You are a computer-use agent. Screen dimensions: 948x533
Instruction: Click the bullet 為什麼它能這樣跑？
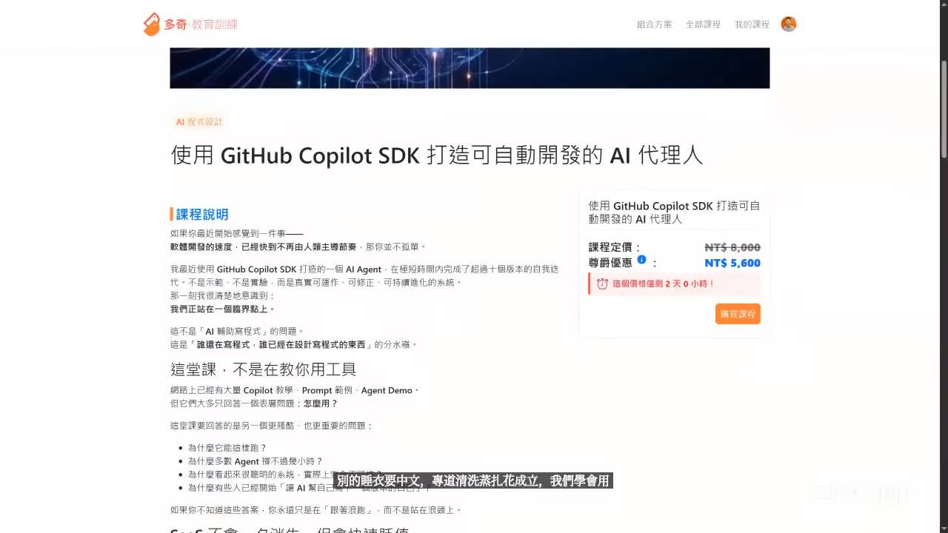click(227, 448)
